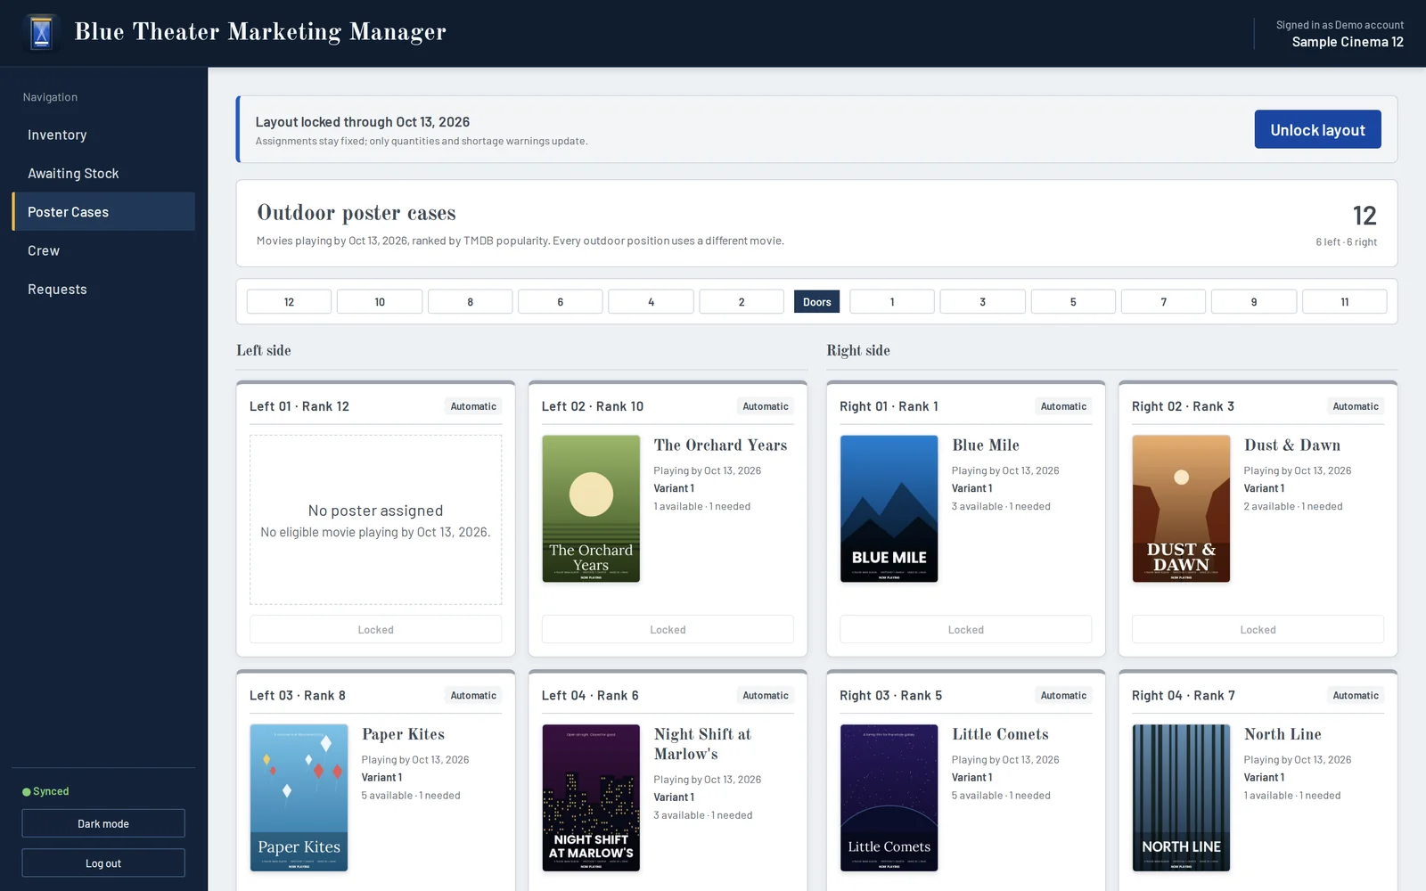
Task: Open the Crew page
Action: coord(103,250)
